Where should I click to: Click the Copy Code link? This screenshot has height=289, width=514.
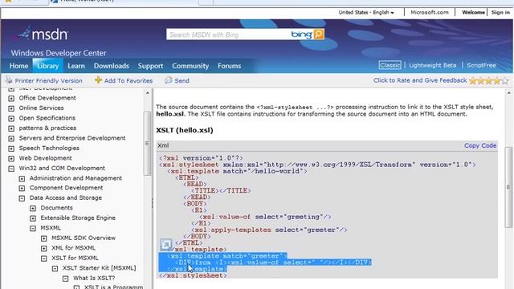[480, 145]
